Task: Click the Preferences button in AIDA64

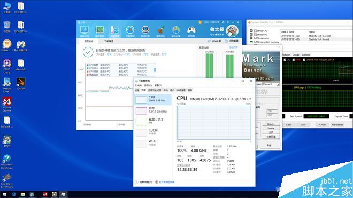Action: (337, 125)
